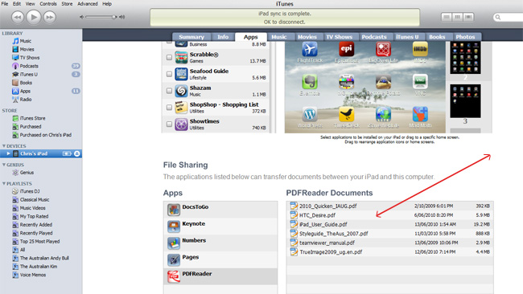
Task: Open the Controls menu
Action: pyautogui.click(x=48, y=4)
